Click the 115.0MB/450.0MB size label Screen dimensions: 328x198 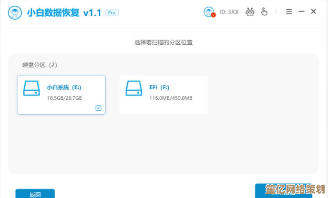tap(171, 98)
